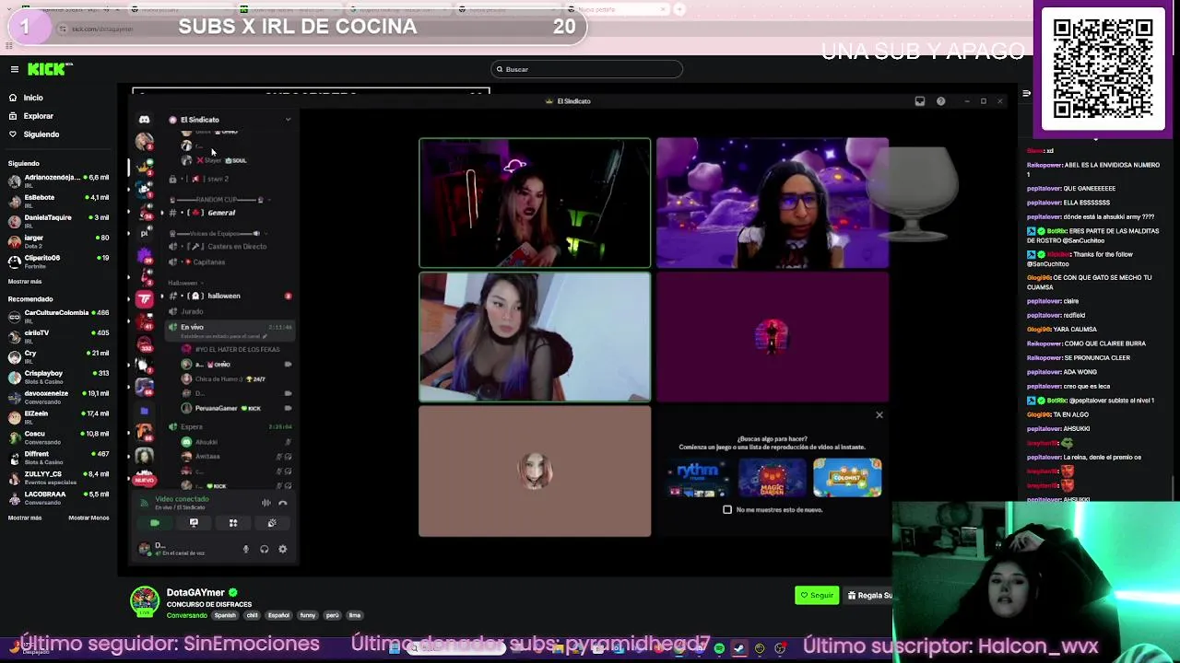This screenshot has width=1180, height=663.
Task: Open Discord help icon in title bar
Action: point(940,101)
